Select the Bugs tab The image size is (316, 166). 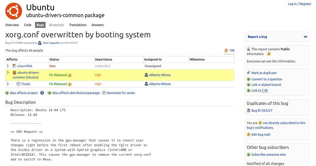pos(40,25)
